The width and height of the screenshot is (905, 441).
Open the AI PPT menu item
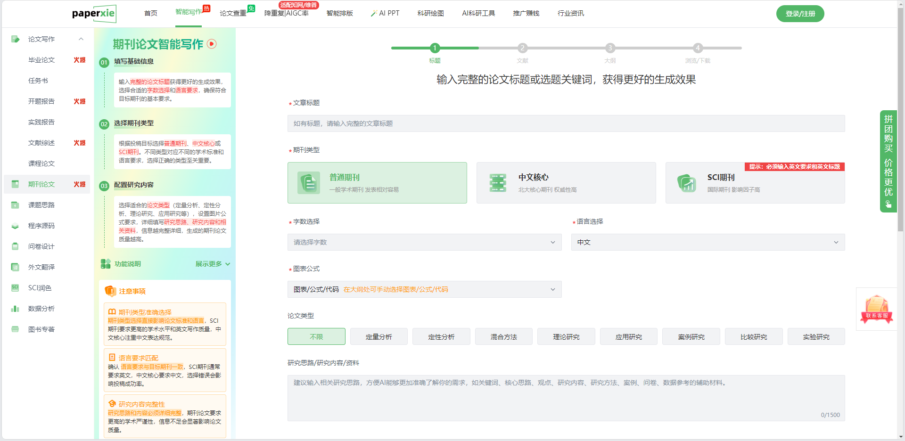[385, 13]
